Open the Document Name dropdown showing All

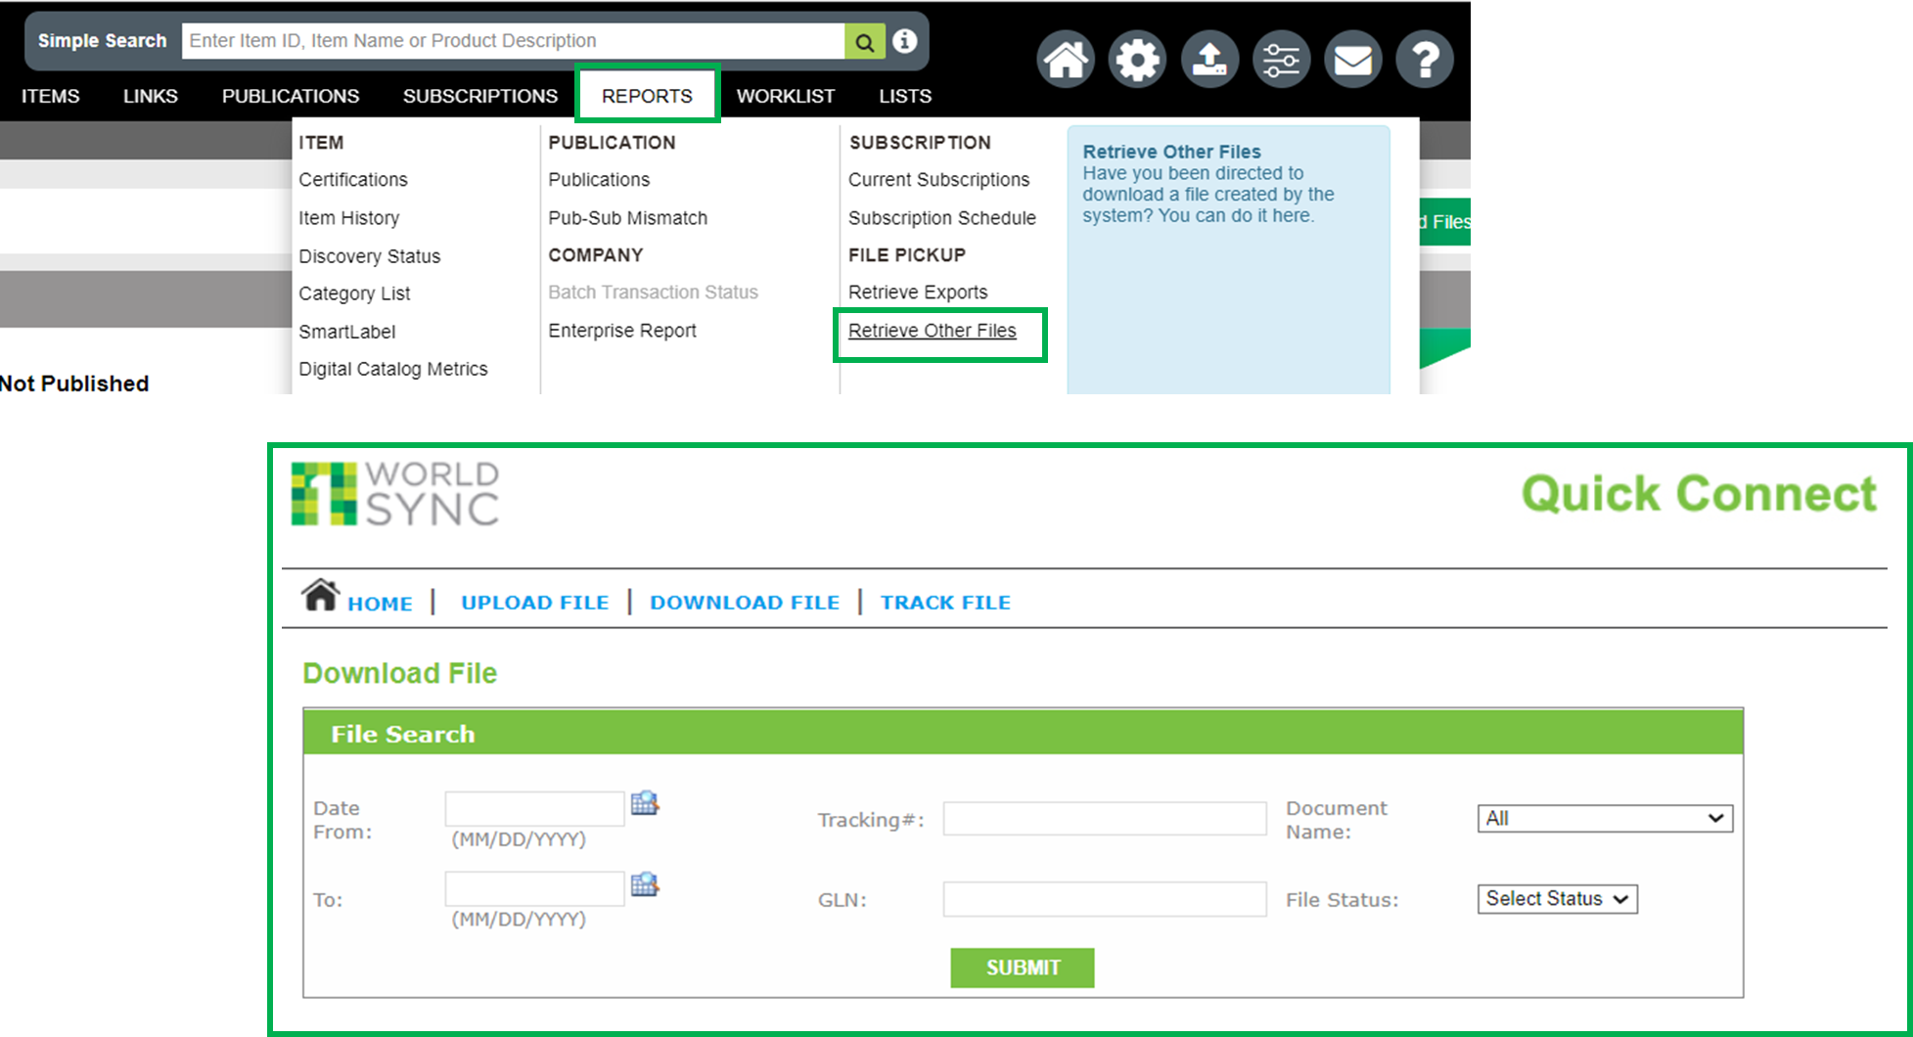tap(1604, 818)
